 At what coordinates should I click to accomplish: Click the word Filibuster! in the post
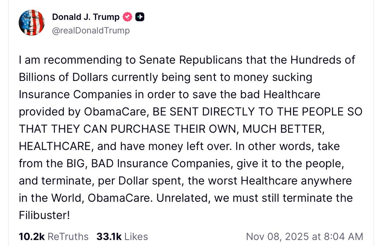[44, 215]
